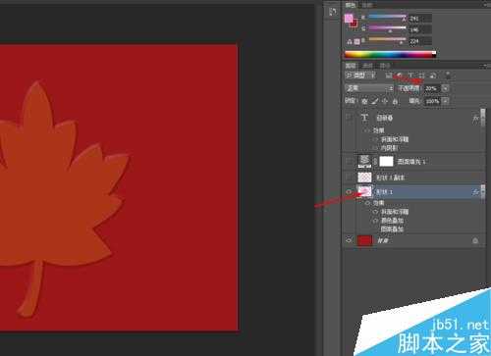
Task: Collapse 形状 1 effects list arrow
Action: click(x=483, y=192)
